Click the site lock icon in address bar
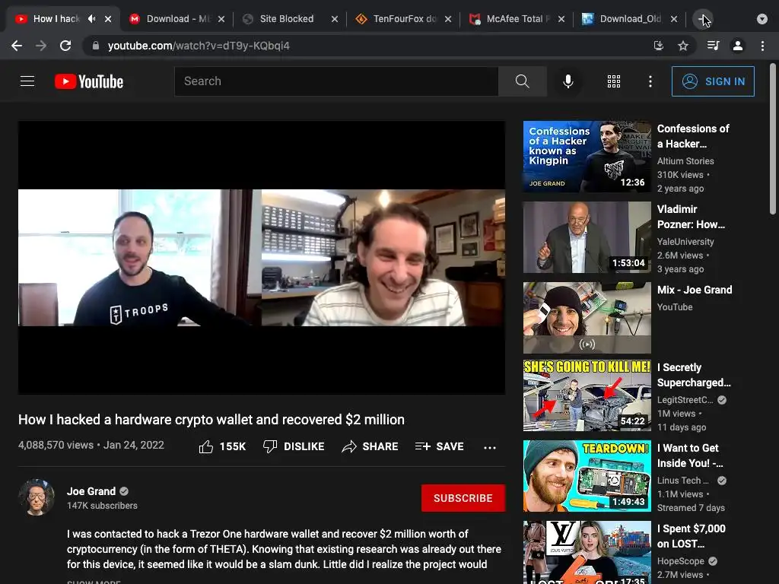Viewport: 779px width, 584px height. pos(96,46)
